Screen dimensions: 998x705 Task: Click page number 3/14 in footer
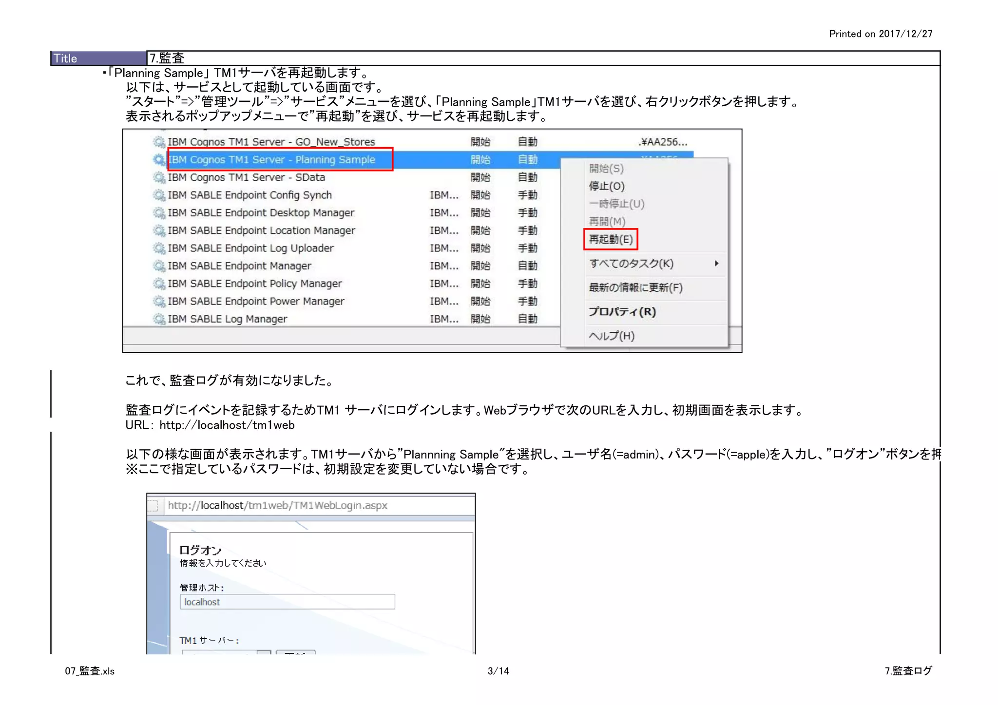click(498, 671)
